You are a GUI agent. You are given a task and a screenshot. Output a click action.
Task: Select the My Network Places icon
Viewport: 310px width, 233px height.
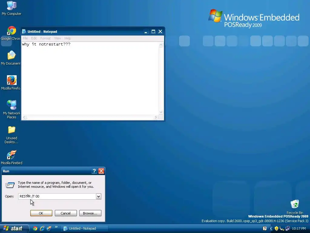(12, 109)
